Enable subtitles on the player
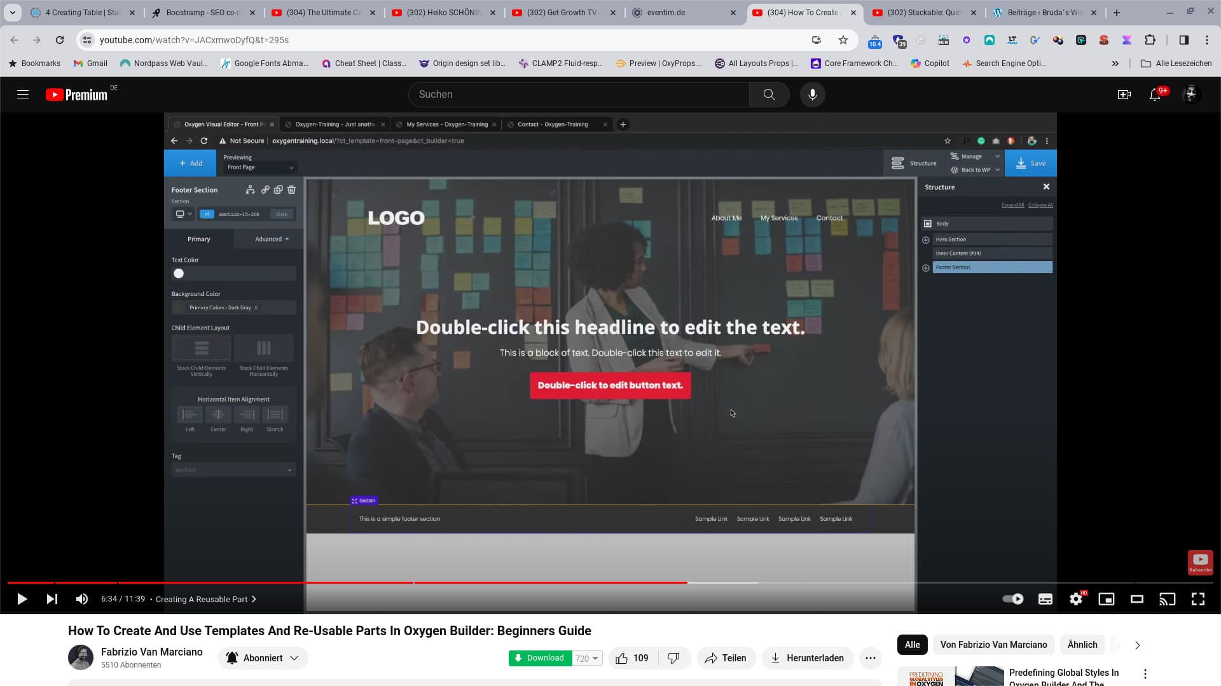 [1045, 599]
